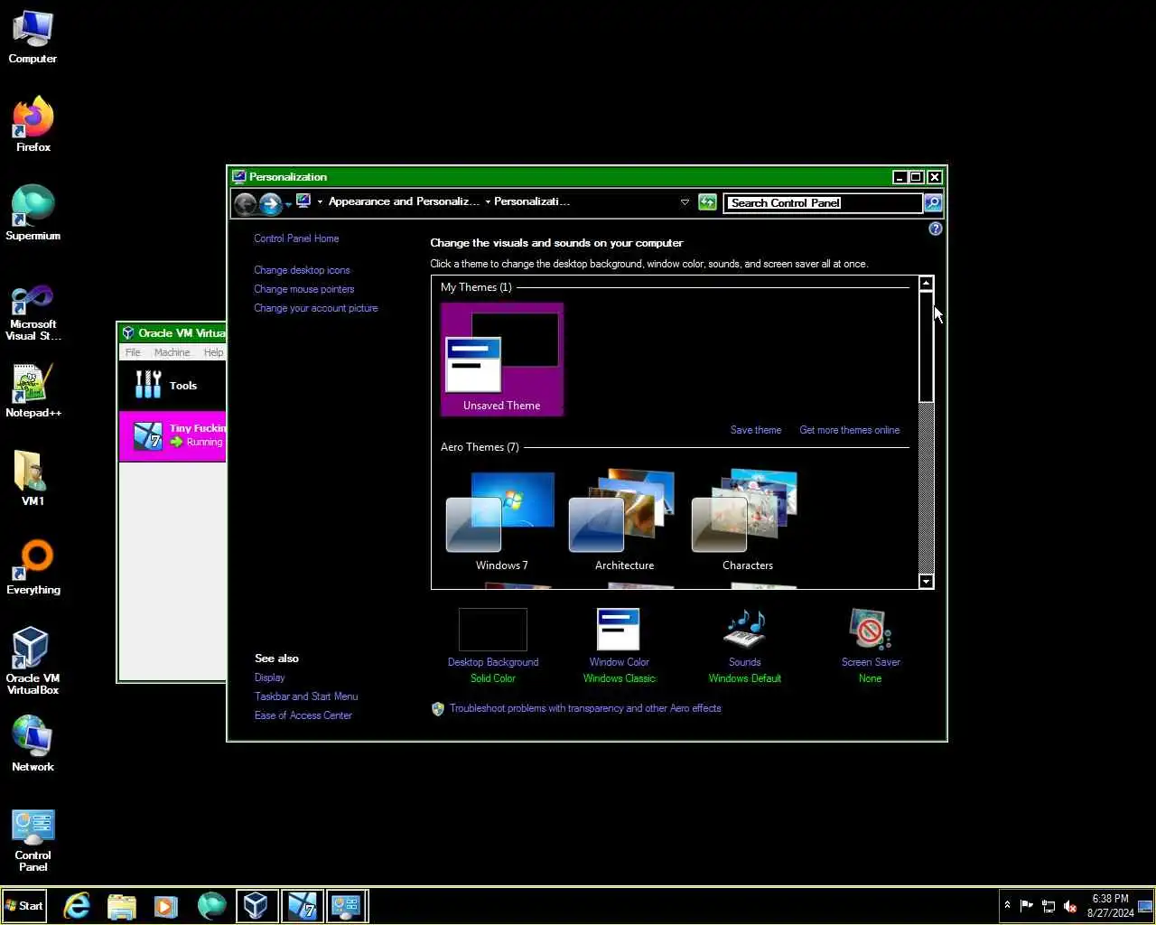Image resolution: width=1156 pixels, height=925 pixels.
Task: Open Desktop Background settings
Action: point(493,645)
